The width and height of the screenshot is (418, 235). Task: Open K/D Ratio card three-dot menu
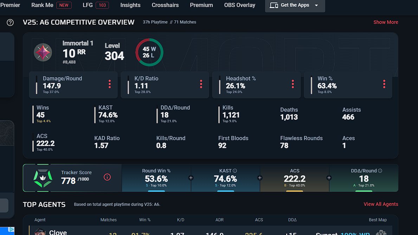[201, 84]
